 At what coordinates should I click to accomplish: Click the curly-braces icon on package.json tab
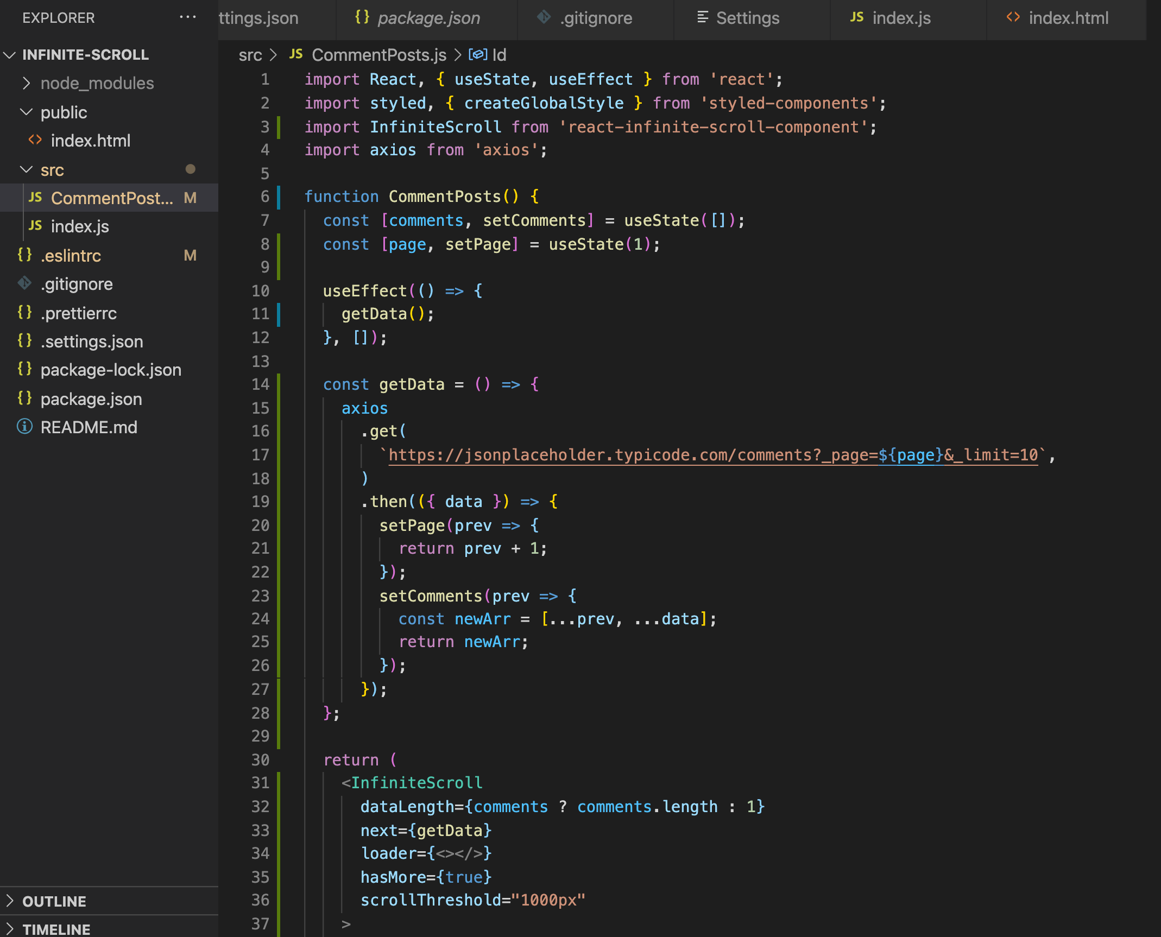click(x=361, y=17)
